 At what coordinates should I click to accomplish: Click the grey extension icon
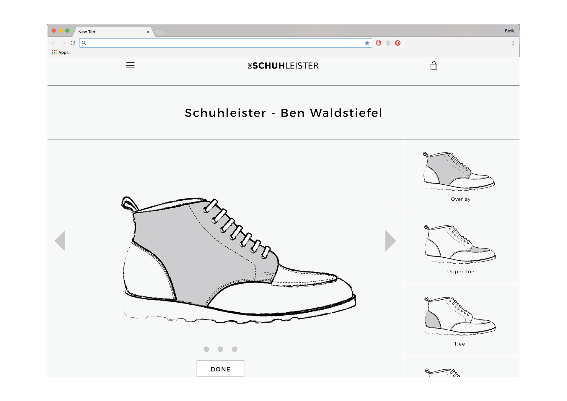tap(388, 43)
